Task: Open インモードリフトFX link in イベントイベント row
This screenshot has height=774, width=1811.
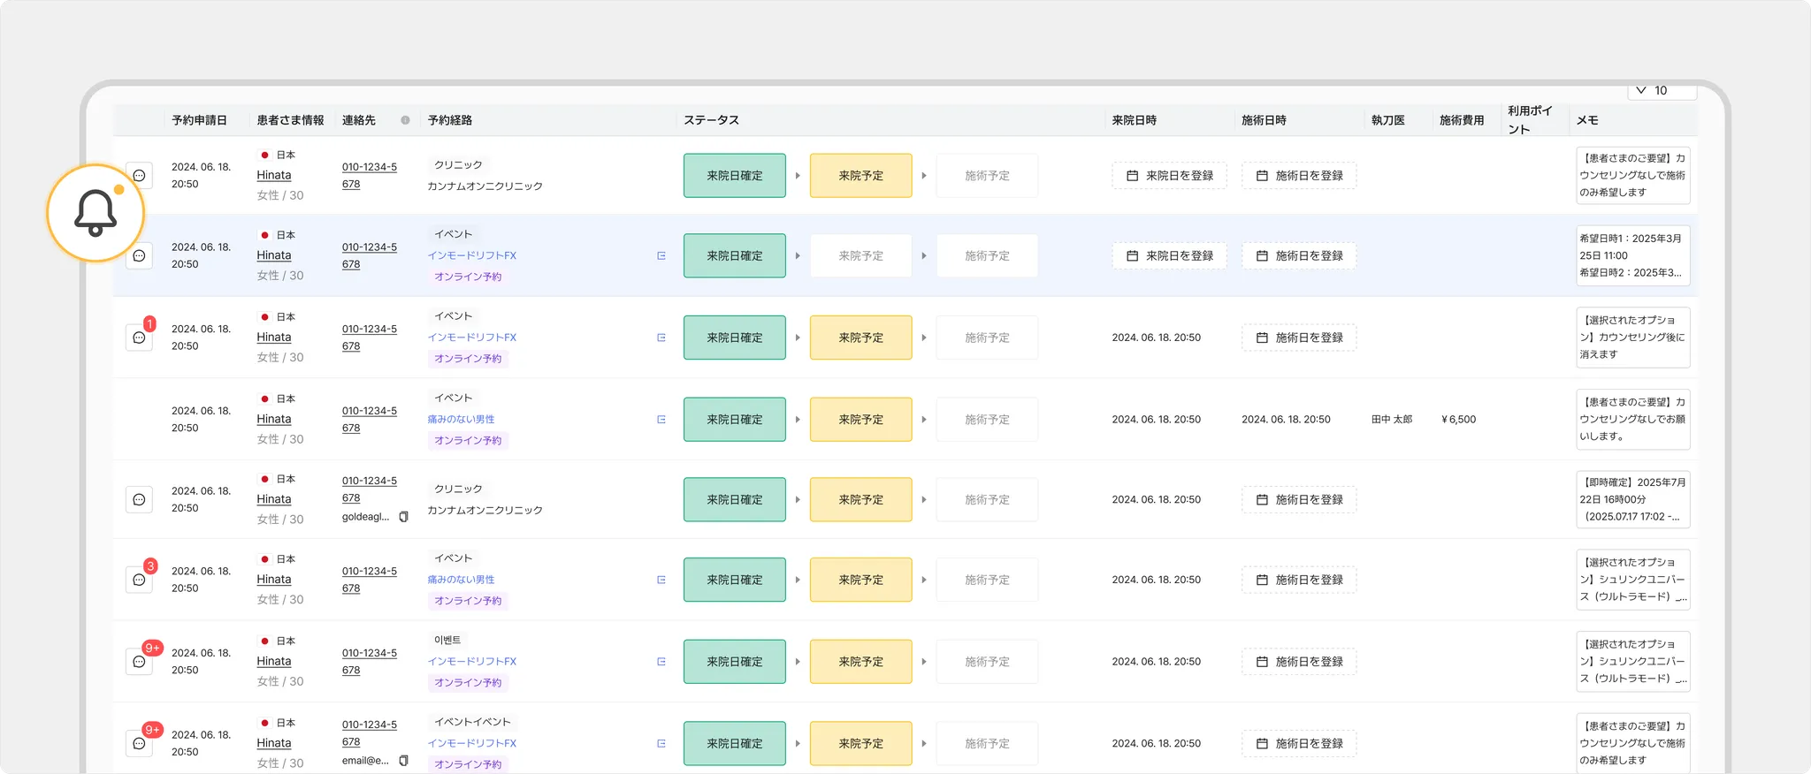Action: coord(472,744)
